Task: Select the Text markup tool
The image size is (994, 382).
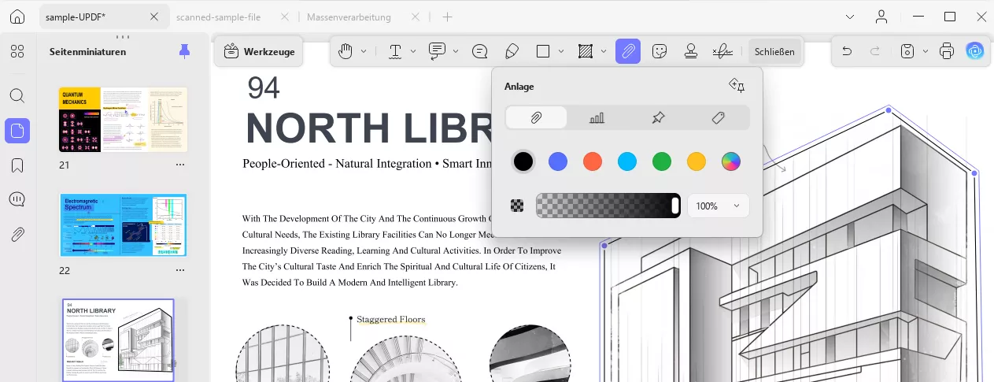Action: 395,51
